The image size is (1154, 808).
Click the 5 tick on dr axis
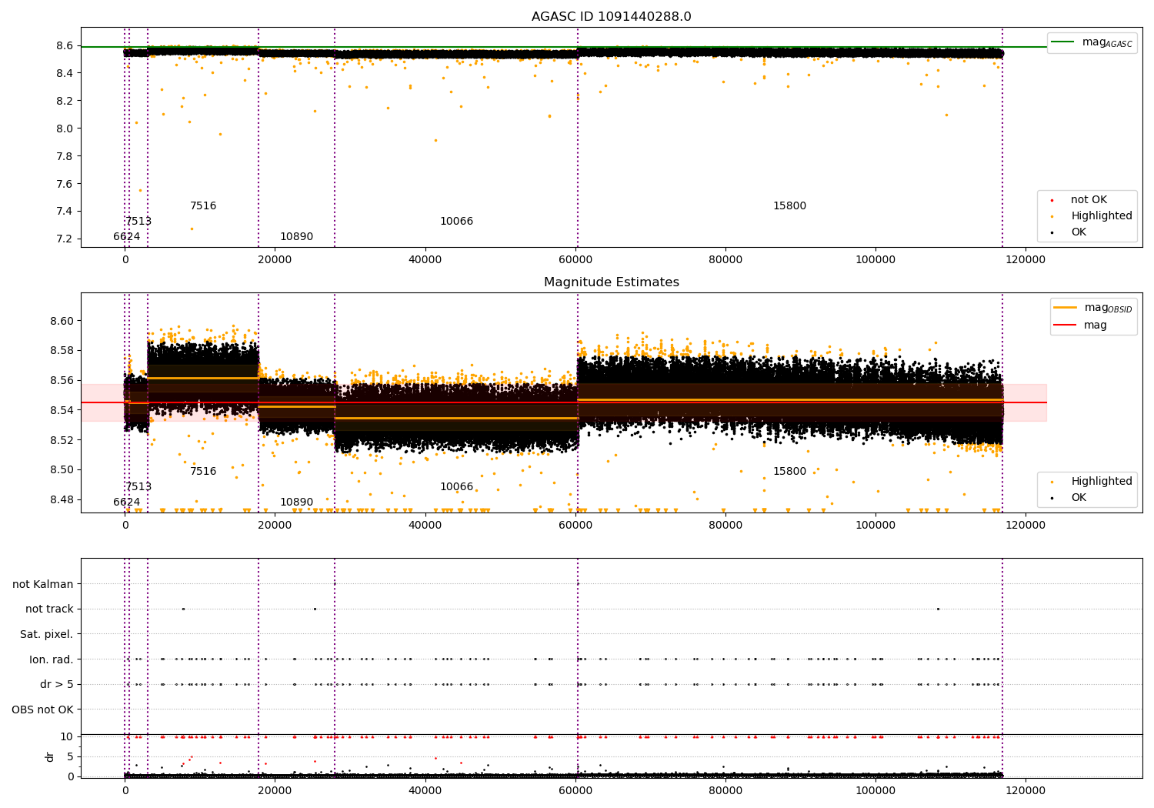pyautogui.click(x=70, y=756)
